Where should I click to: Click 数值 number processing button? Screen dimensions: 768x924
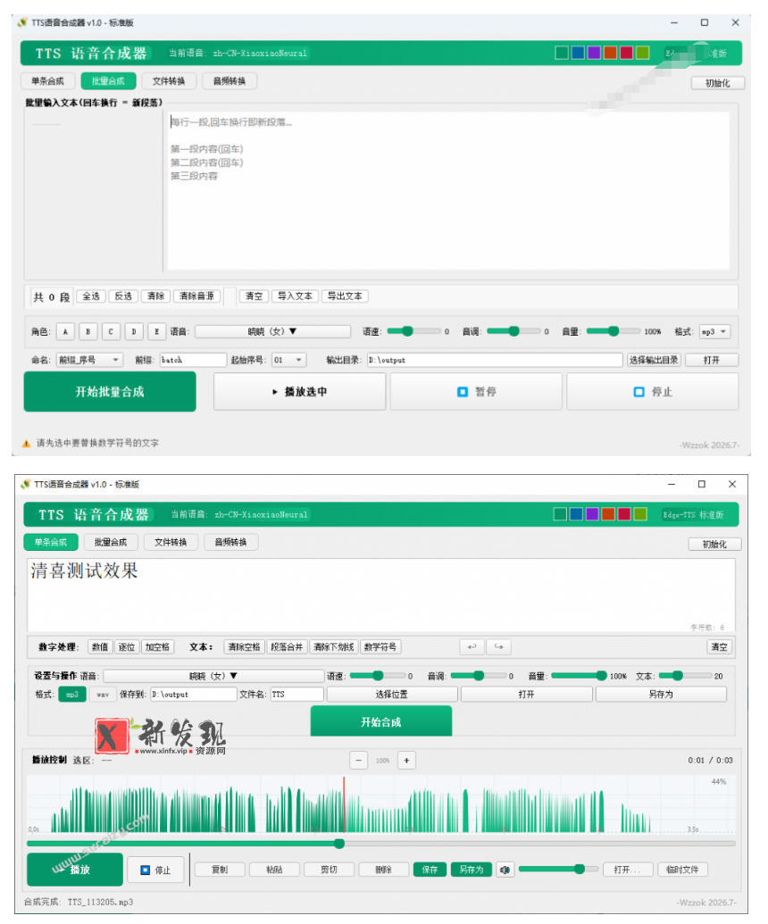[100, 647]
